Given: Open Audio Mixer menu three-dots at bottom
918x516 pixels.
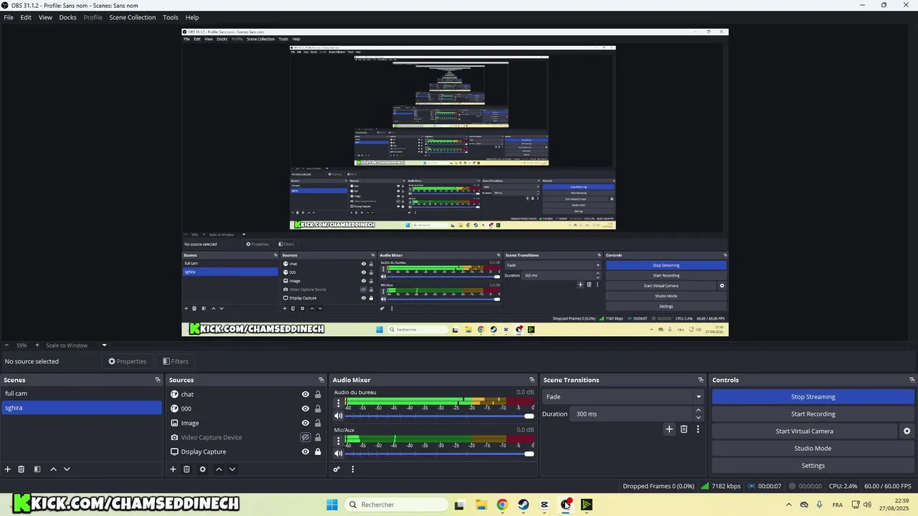Looking at the screenshot, I should 352,469.
